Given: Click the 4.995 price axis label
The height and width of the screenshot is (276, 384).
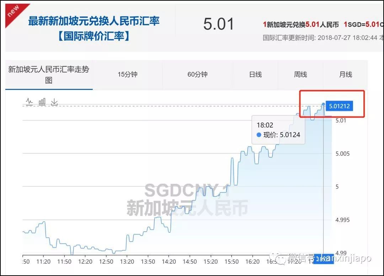Looking at the screenshot, I should (342, 220).
